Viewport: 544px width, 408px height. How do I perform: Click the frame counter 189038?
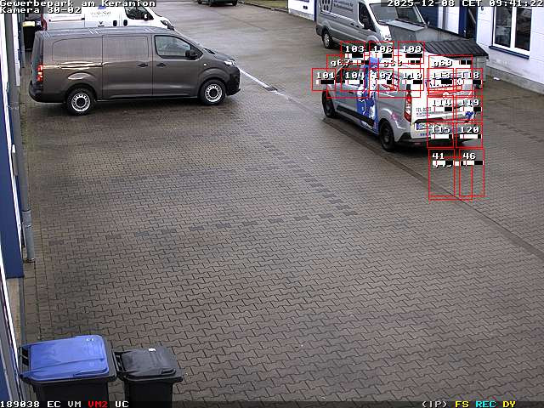coord(20,404)
